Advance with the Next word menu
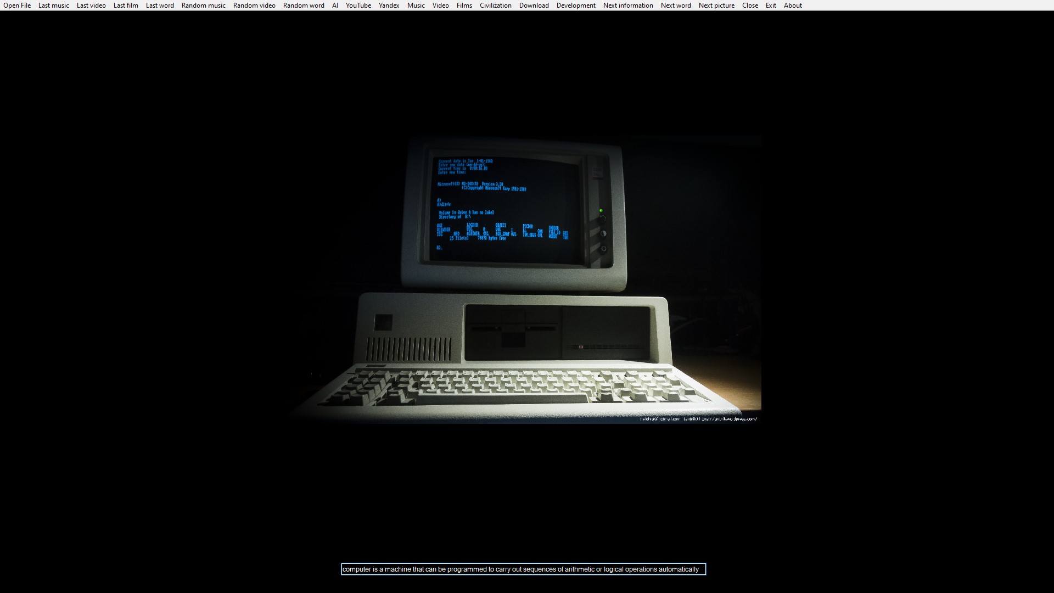 [676, 5]
